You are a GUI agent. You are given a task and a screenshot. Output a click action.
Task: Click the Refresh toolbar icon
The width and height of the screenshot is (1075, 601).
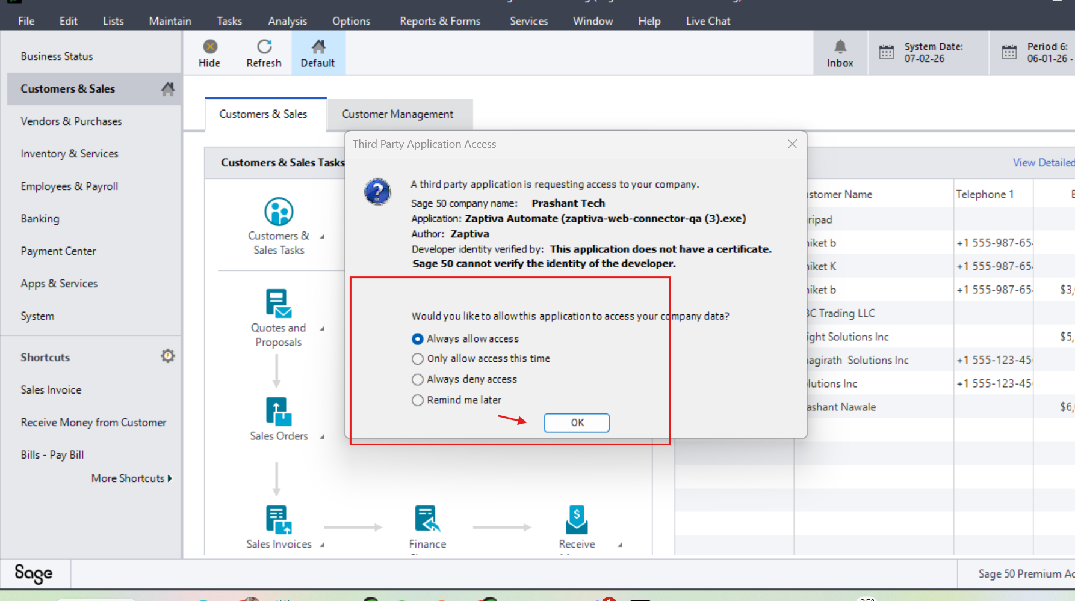(264, 47)
